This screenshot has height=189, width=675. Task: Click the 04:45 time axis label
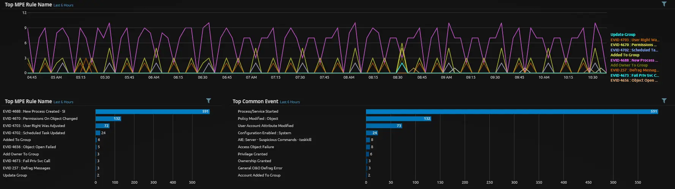pyautogui.click(x=32, y=77)
